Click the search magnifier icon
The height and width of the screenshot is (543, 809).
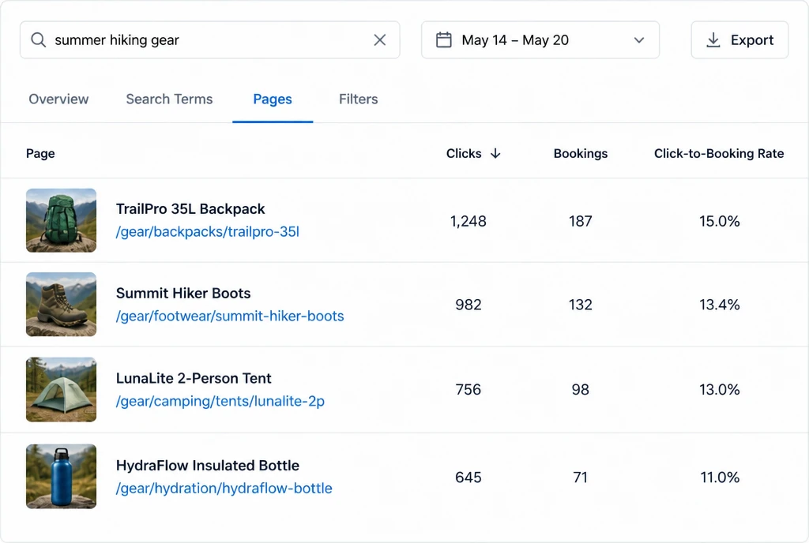[x=38, y=39]
